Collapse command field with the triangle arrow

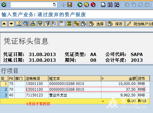(x=63, y=5)
